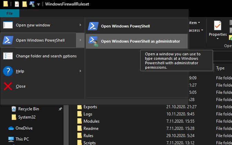
Task: Expand Open new window submenu arrow
Action: point(80,25)
